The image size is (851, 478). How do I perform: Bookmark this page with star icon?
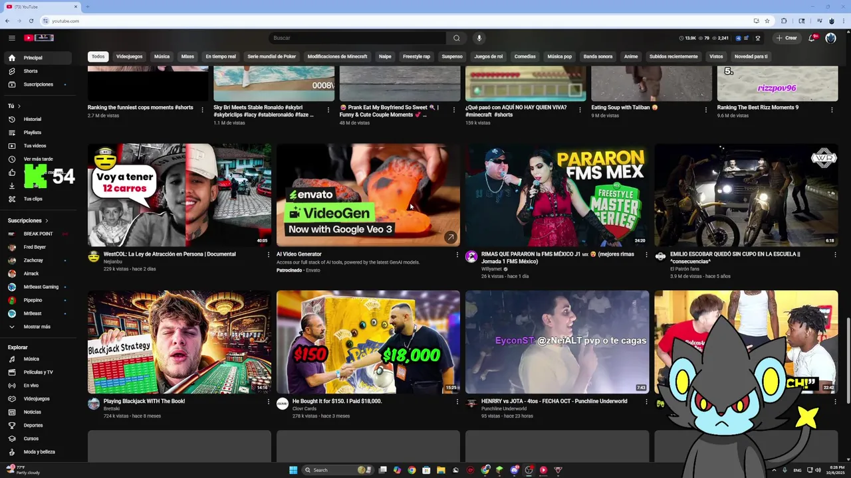[767, 21]
